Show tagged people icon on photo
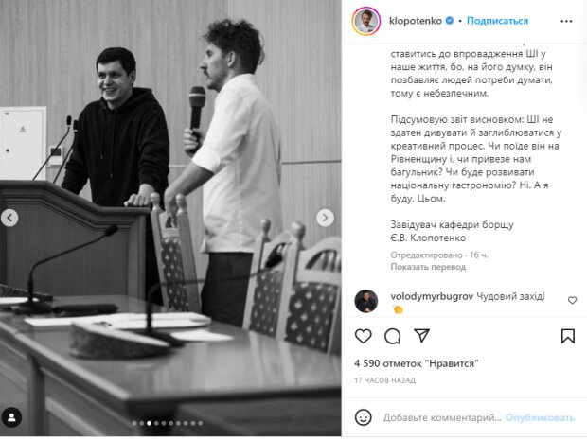This screenshot has height=440, width=587. [x=11, y=417]
